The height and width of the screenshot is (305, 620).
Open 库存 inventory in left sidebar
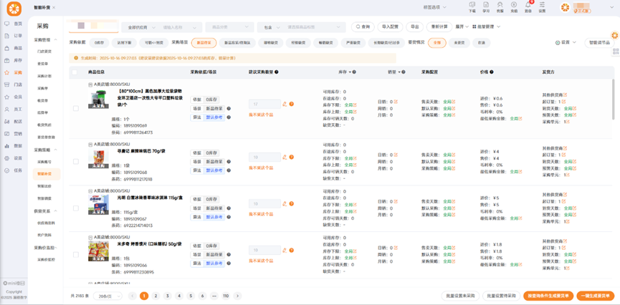[13, 60]
